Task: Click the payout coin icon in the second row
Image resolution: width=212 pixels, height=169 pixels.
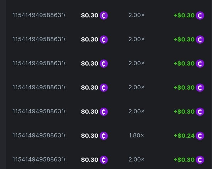Action: click(200, 39)
